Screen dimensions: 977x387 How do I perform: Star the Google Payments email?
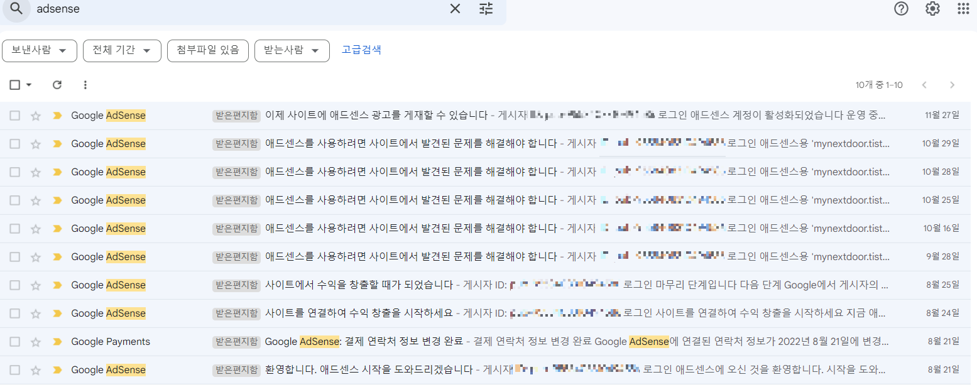pos(36,342)
